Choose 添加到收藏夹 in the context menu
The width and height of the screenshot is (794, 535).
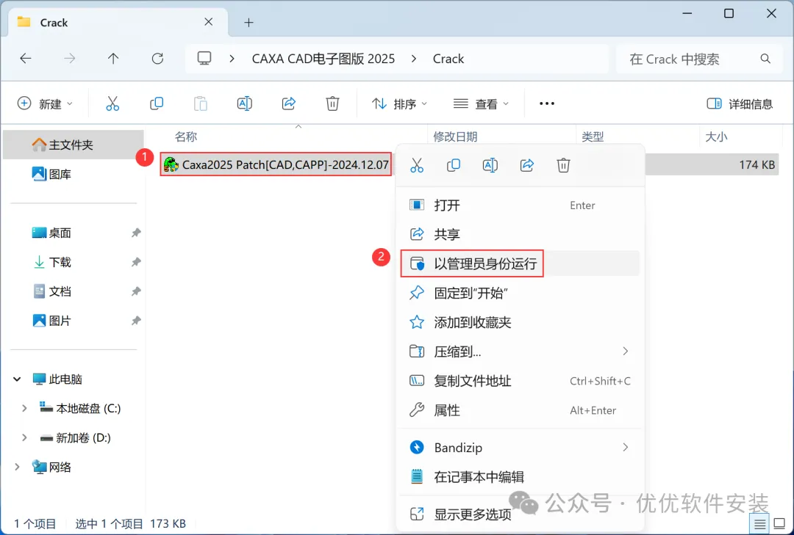[x=520, y=322]
